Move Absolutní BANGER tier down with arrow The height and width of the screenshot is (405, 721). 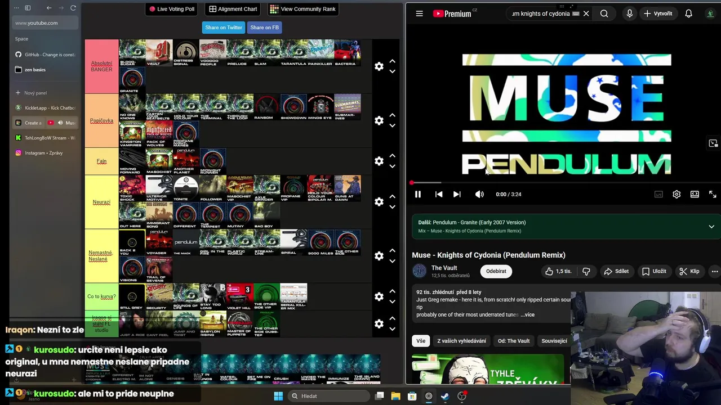click(x=392, y=71)
